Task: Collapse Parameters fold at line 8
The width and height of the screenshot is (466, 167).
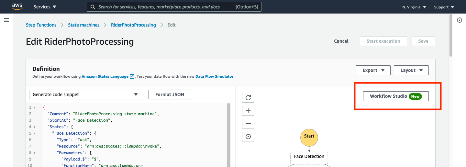Action: point(35,153)
